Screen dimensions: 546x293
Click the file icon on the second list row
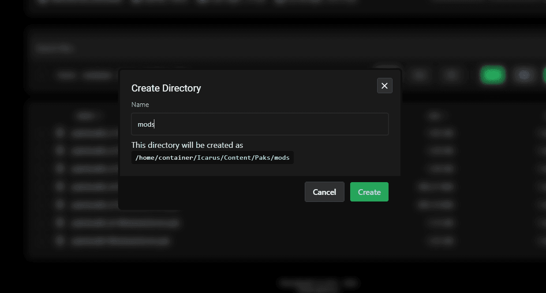[x=60, y=150]
